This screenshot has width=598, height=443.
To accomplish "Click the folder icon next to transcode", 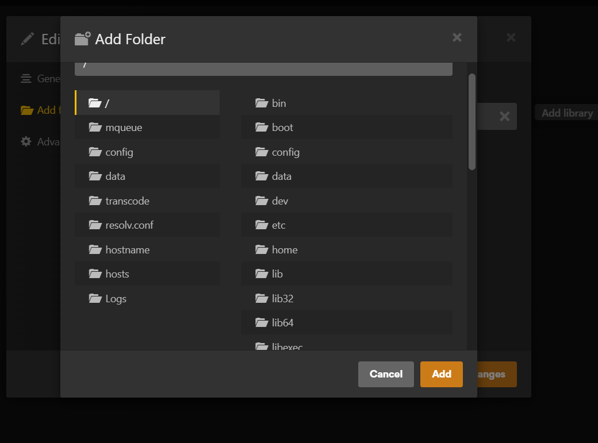I will [95, 201].
